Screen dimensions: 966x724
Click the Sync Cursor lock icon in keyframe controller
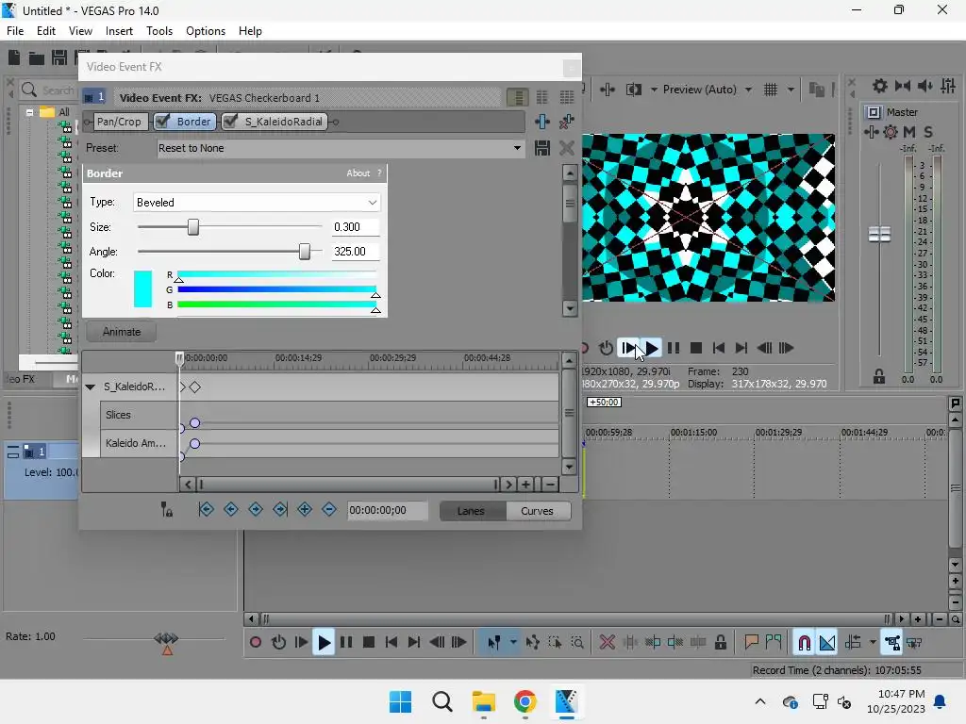[166, 509]
